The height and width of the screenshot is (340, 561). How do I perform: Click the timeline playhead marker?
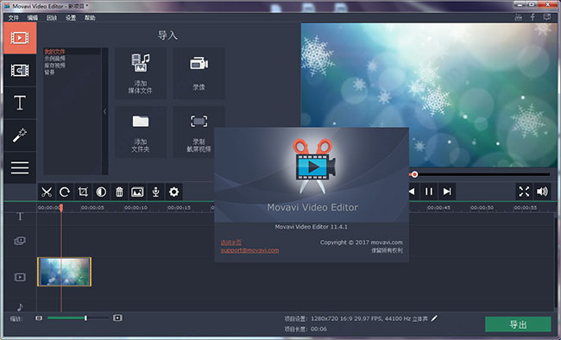(x=61, y=208)
